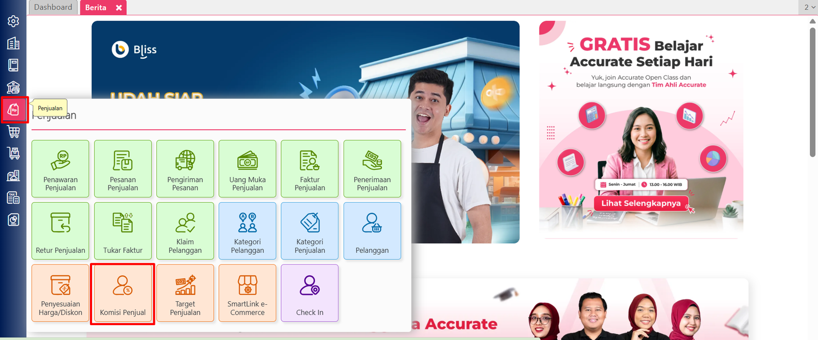Open Faktur Penjualan tile
The width and height of the screenshot is (818, 340).
pos(310,168)
